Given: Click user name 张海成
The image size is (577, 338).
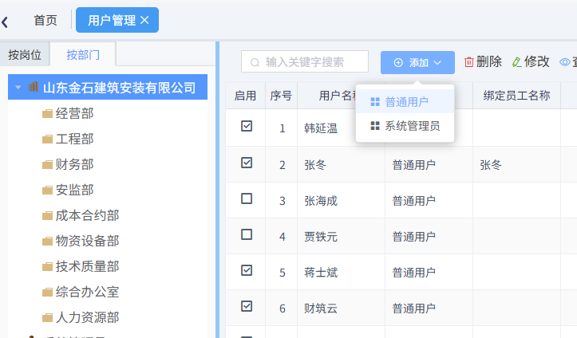Looking at the screenshot, I should [x=321, y=201].
